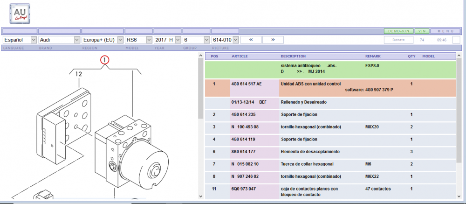Viewport: 466px width, 204px height.
Task: Open the MENU button
Action: click(x=446, y=31)
